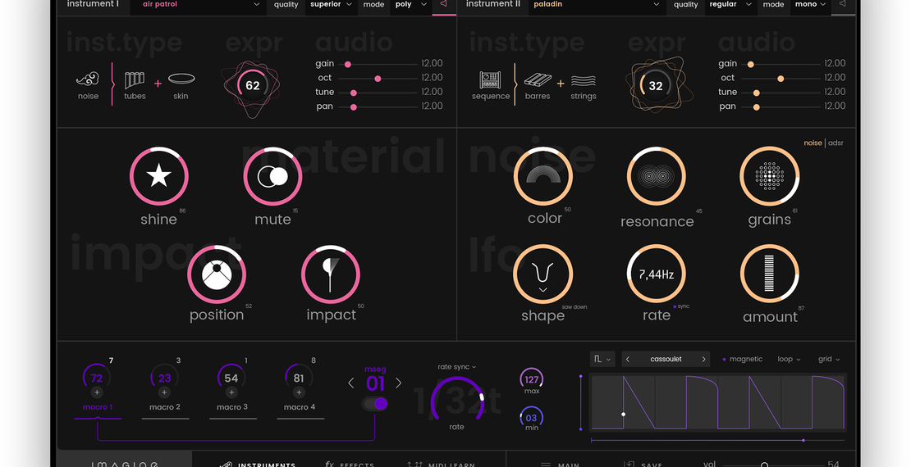Expand the rate sync dropdown
The height and width of the screenshot is (467, 911).
click(457, 367)
